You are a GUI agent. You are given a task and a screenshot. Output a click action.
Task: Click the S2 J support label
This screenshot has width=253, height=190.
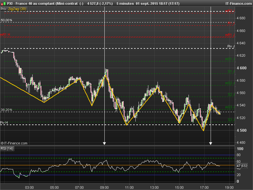[231, 94]
